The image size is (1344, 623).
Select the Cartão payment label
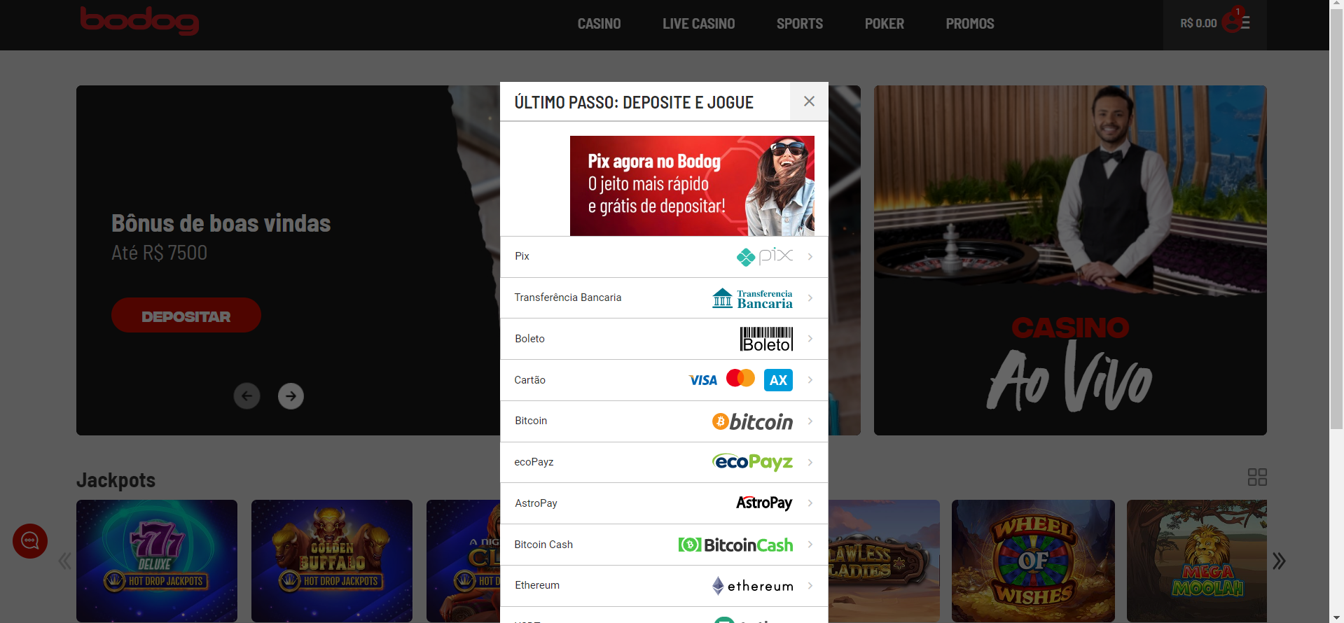pos(529,380)
